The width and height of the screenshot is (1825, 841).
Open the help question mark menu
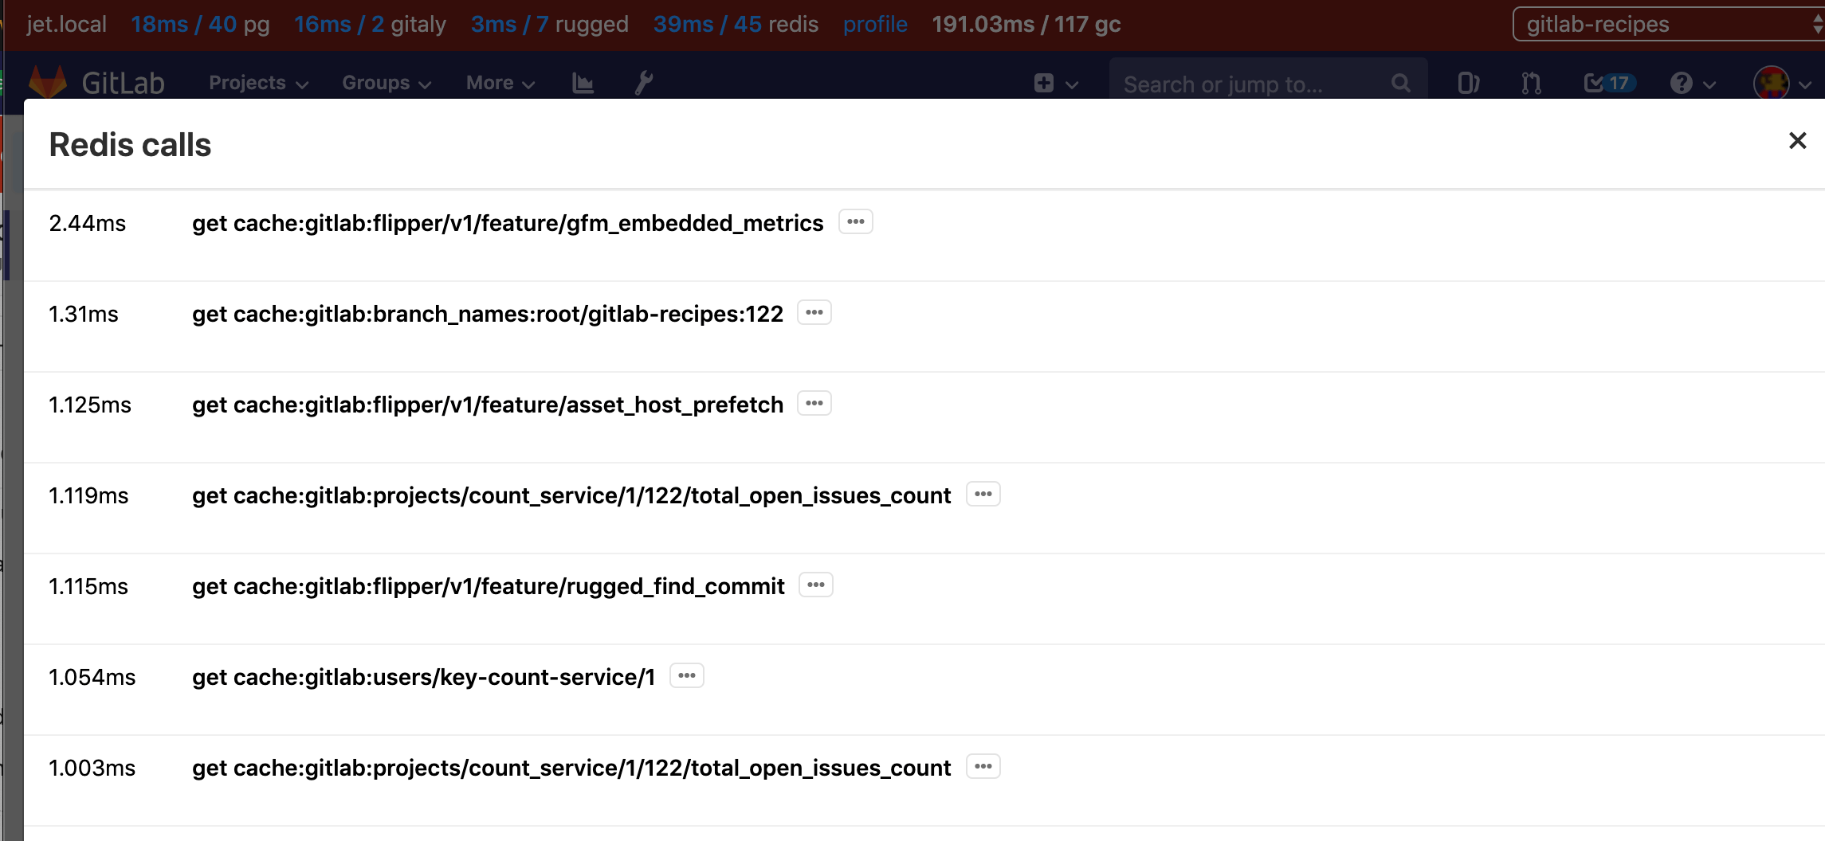point(1682,83)
